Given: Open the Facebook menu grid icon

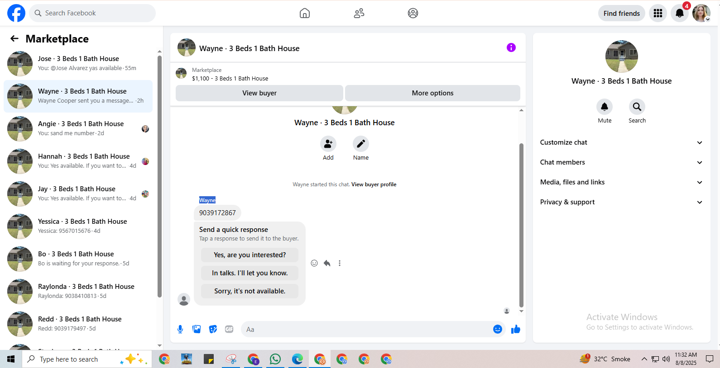Looking at the screenshot, I should (x=658, y=13).
